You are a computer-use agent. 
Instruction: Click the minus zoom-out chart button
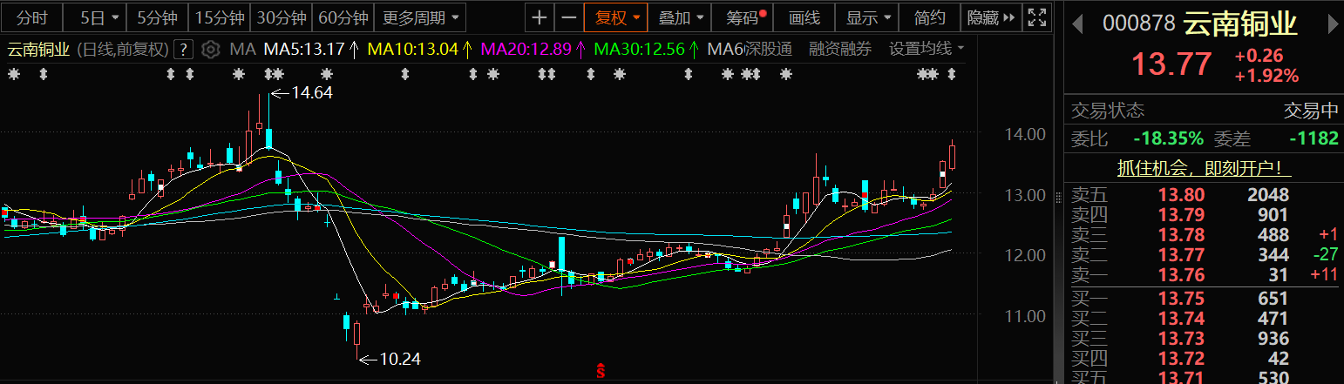(x=569, y=17)
